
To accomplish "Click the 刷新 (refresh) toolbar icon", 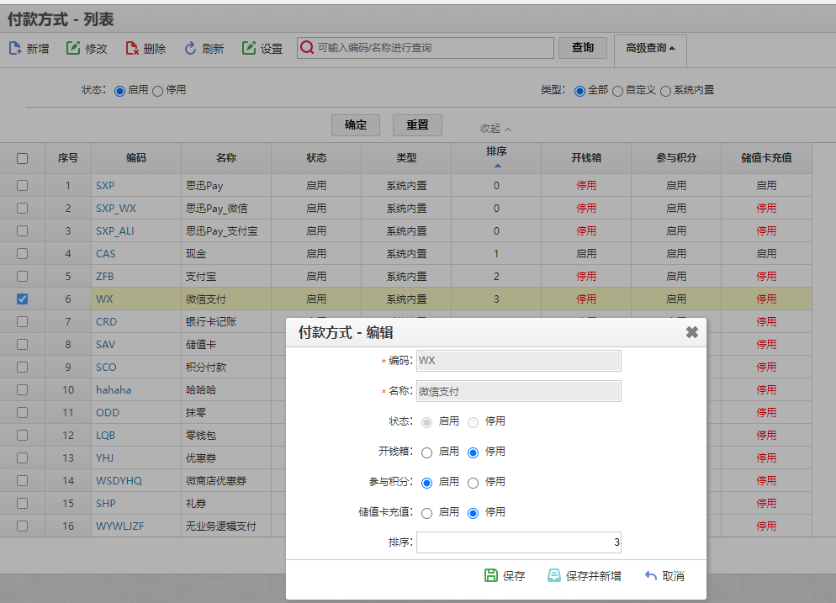I will (190, 49).
